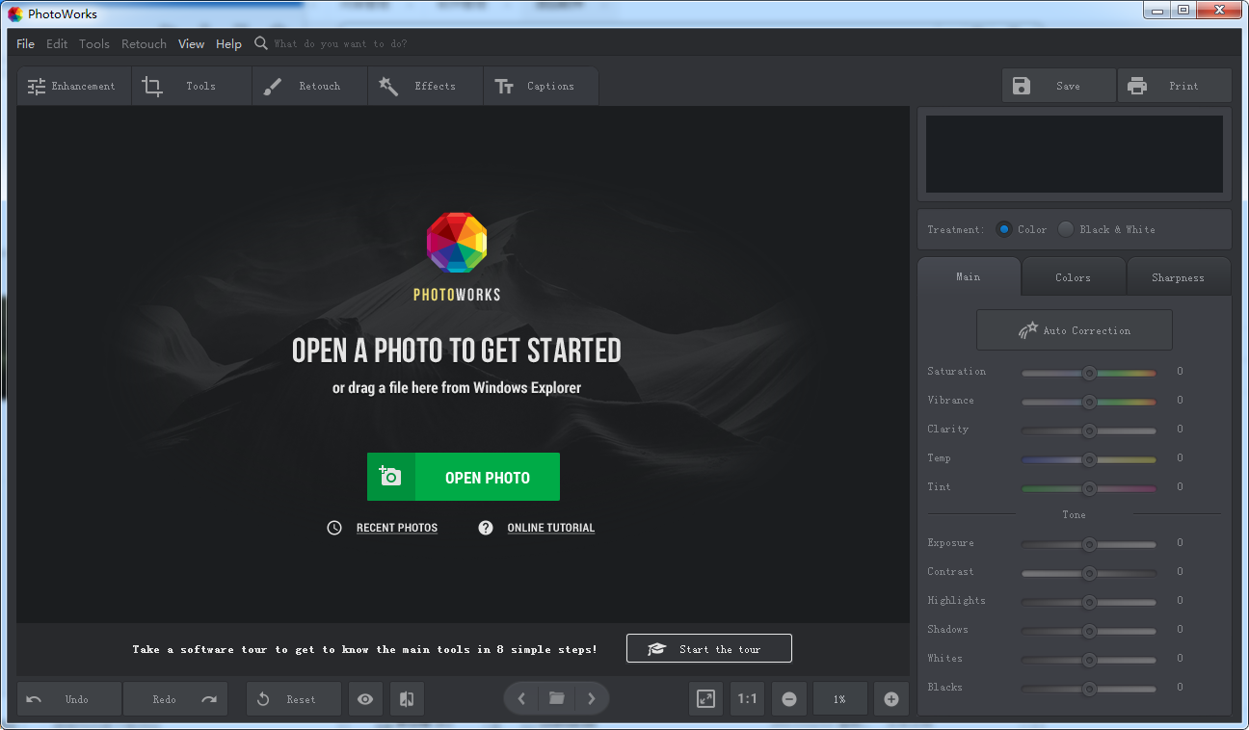
Task: Click the zoom in plus icon
Action: pyautogui.click(x=890, y=699)
